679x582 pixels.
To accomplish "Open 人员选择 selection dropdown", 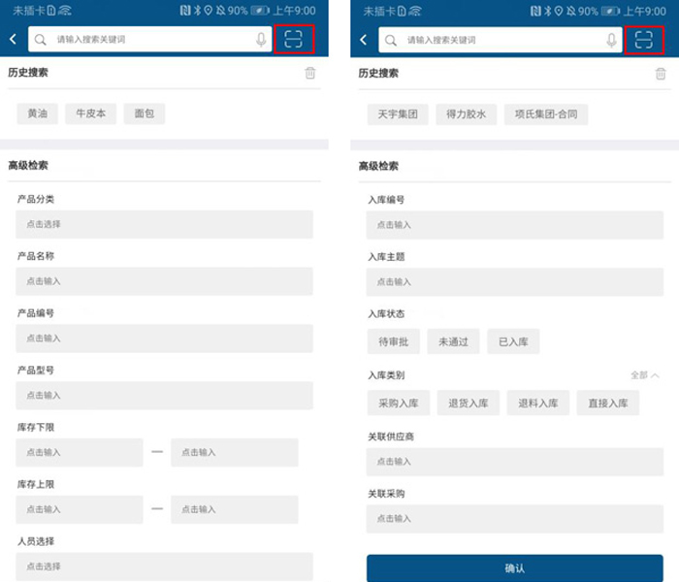I will (164, 566).
